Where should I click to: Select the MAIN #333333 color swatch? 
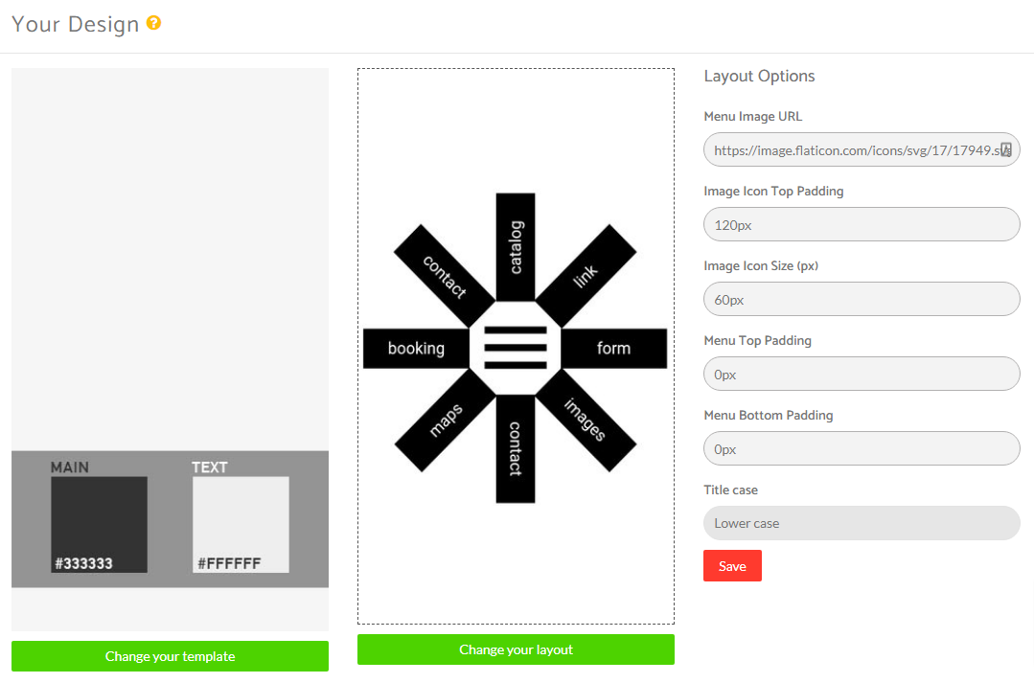[100, 523]
